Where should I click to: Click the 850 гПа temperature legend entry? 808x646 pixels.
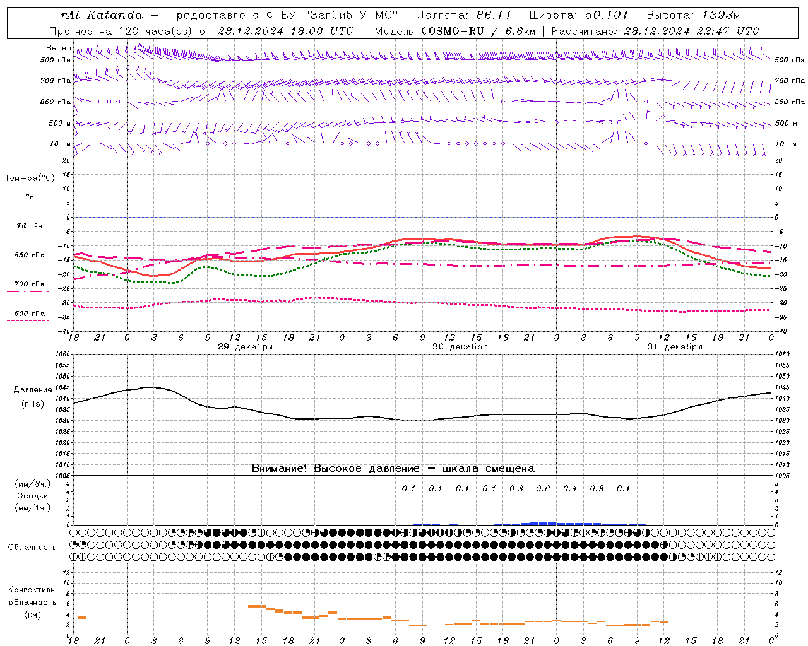30,255
